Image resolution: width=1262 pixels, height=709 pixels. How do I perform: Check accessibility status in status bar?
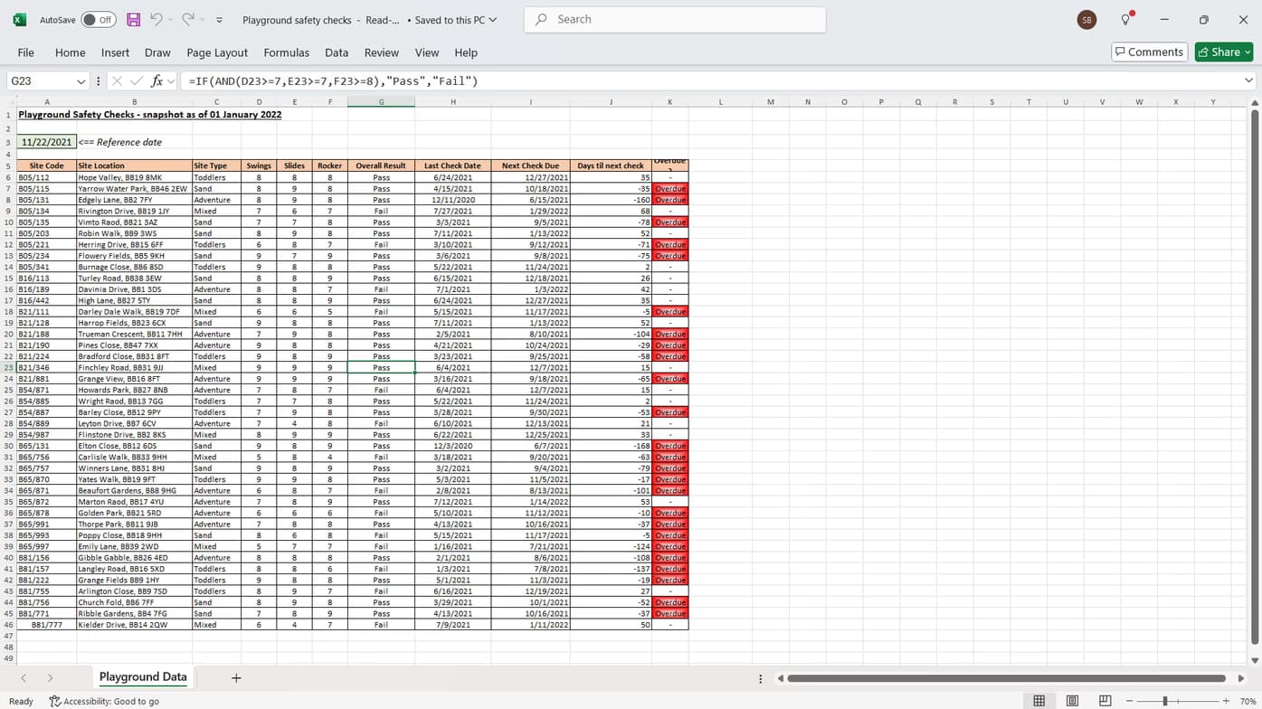[x=104, y=701]
